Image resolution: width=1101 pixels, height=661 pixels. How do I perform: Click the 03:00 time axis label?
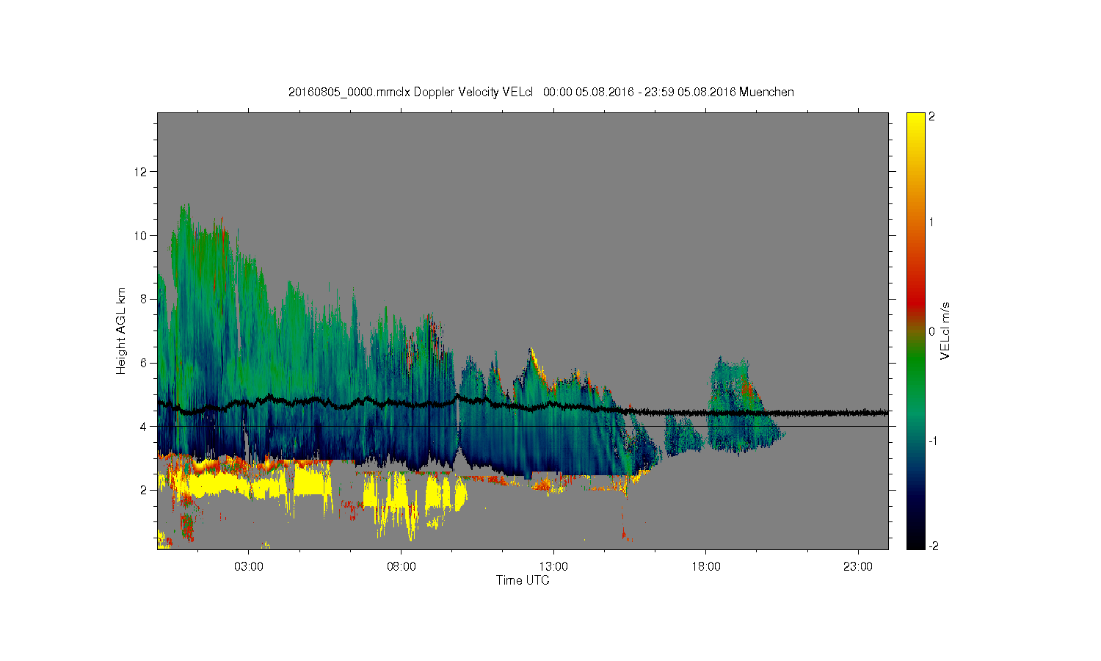[248, 566]
